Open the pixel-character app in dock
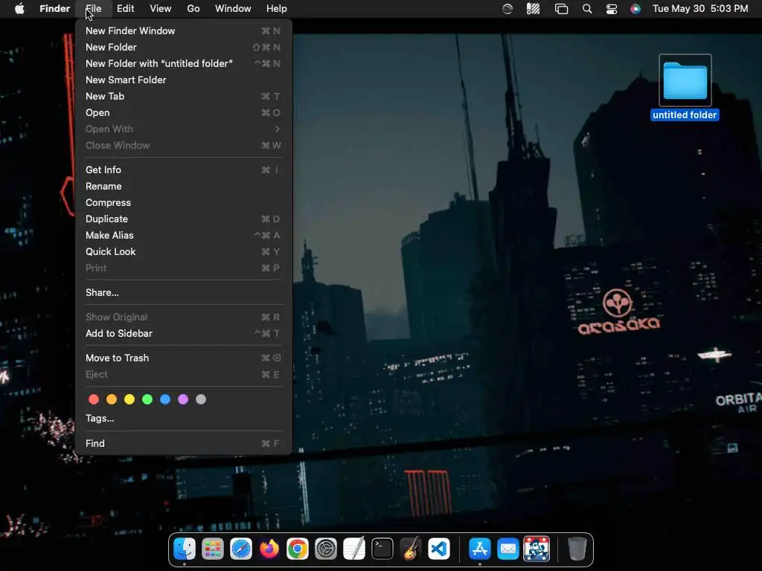Image resolution: width=762 pixels, height=571 pixels. tap(537, 549)
